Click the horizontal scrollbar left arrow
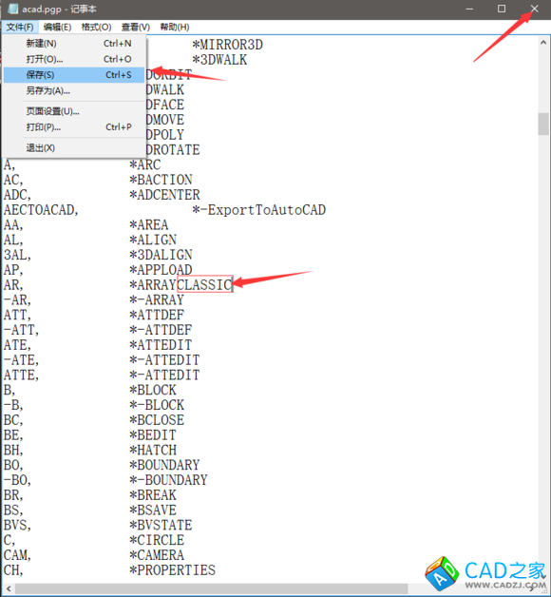Image resolution: width=551 pixels, height=597 pixels. (8, 588)
